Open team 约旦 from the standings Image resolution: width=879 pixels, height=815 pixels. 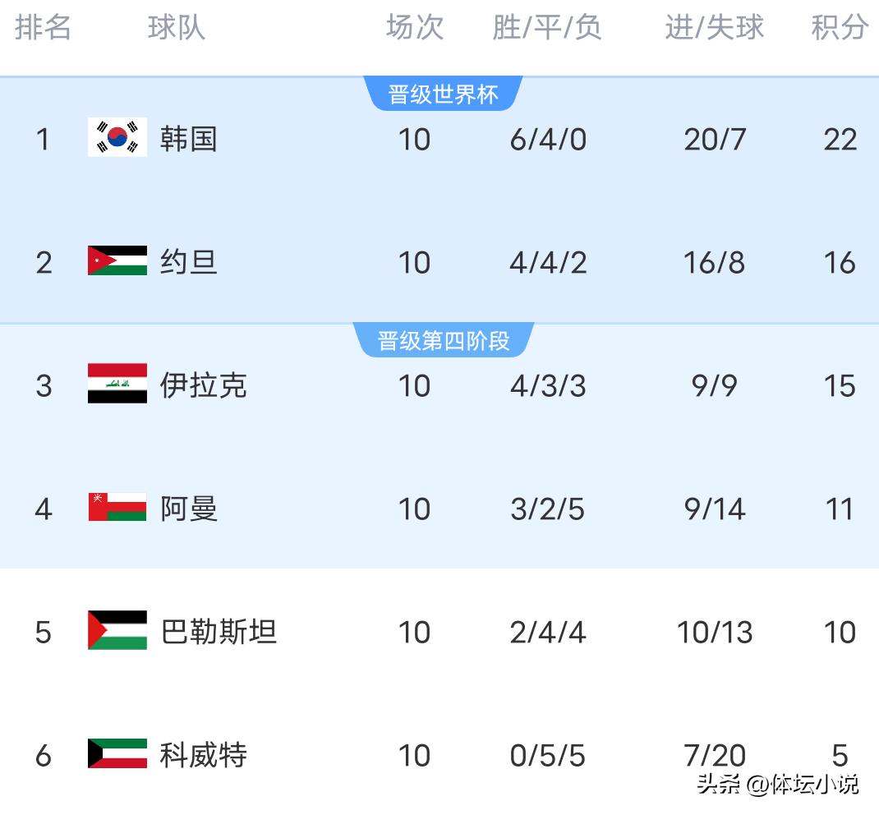188,262
